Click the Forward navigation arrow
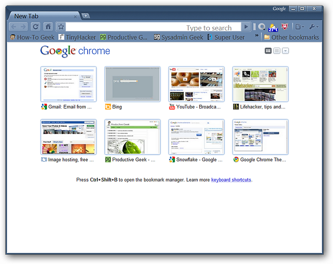Screen dimensions: 333x264 coord(23,27)
